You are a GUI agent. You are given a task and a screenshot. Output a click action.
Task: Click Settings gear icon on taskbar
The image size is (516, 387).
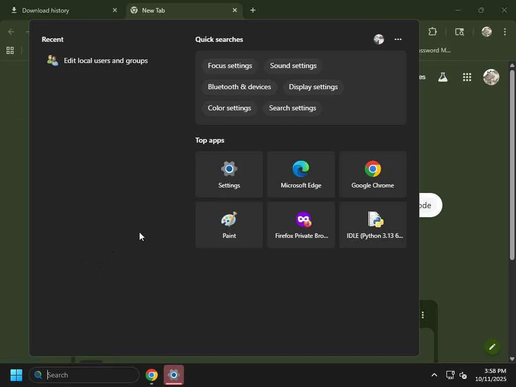tap(174, 375)
